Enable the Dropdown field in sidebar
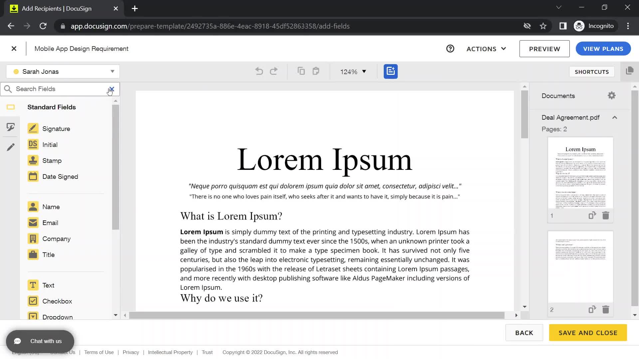 coord(57,316)
